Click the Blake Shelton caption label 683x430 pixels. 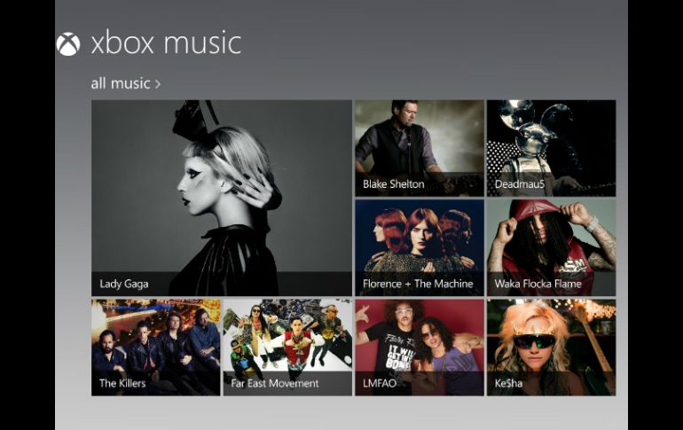click(394, 184)
